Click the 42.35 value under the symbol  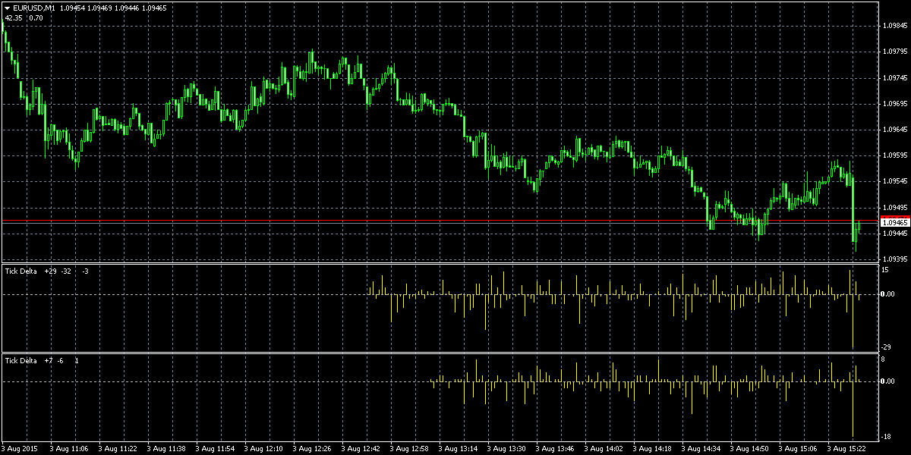click(14, 17)
